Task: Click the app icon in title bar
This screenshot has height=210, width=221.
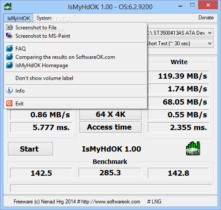Action: coord(8,7)
